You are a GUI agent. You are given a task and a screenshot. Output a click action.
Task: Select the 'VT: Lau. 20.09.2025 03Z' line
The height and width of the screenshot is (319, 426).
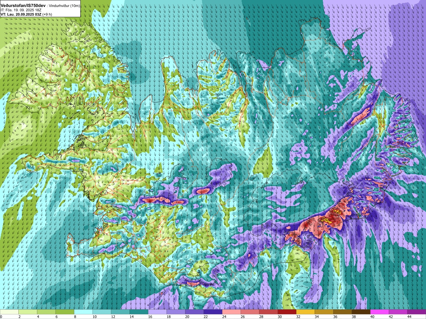tap(21, 14)
